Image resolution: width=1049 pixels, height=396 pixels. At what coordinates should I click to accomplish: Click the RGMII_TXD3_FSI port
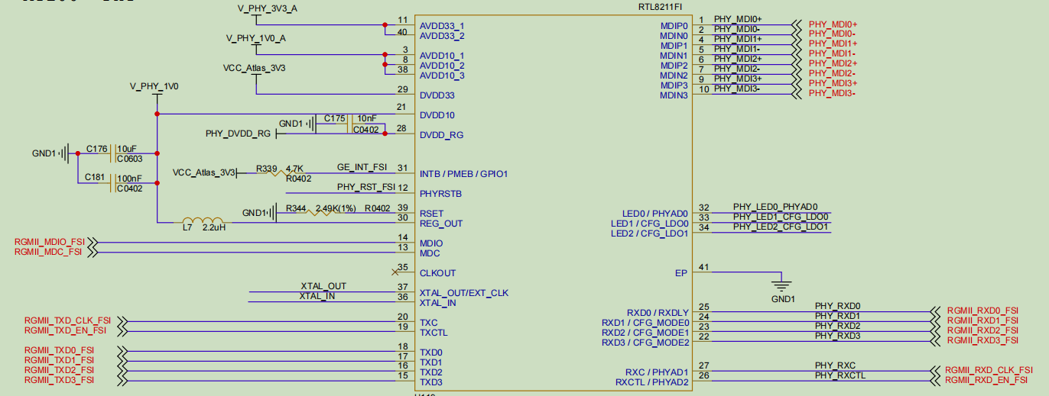pyautogui.click(x=77, y=381)
